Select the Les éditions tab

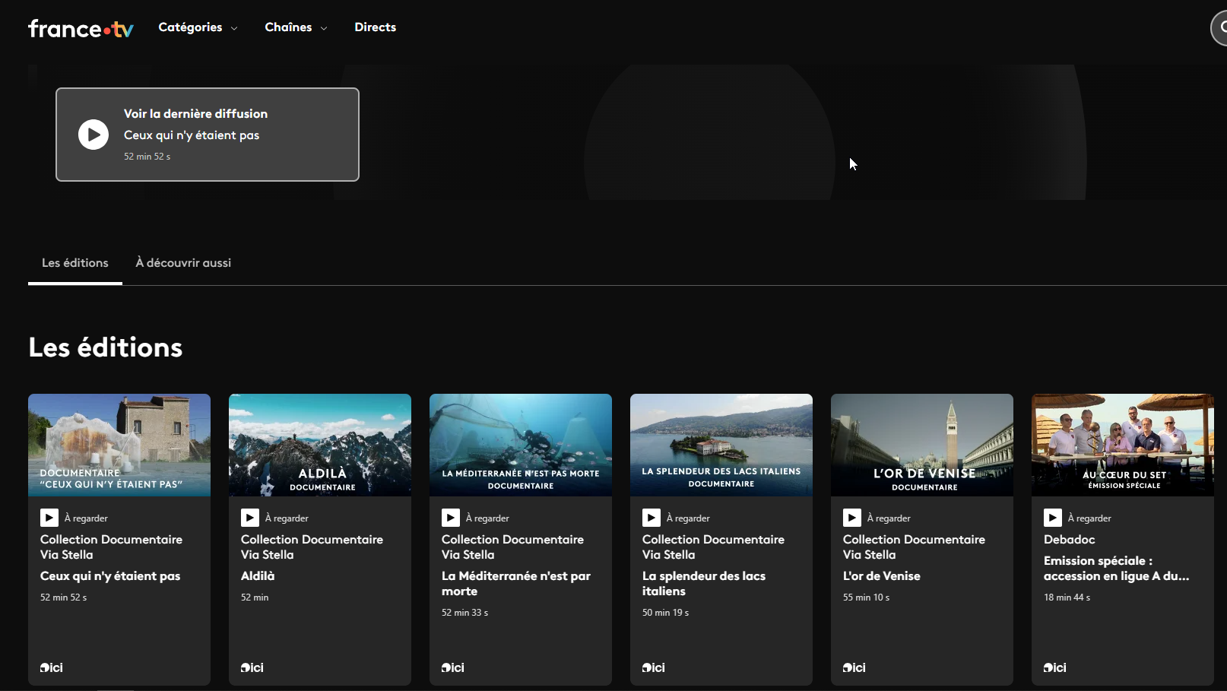(x=75, y=263)
